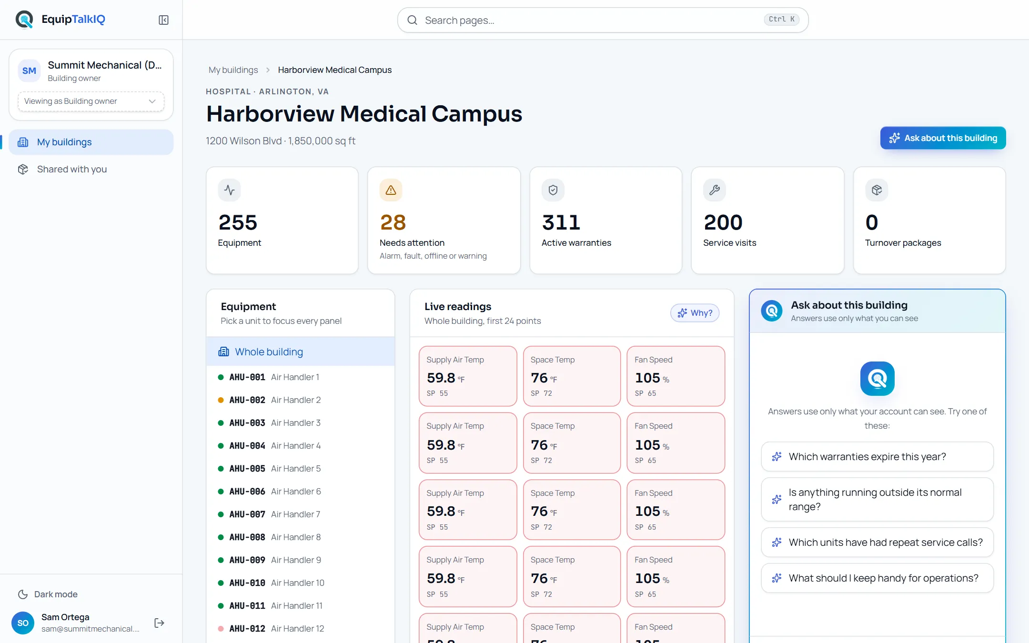Click the Ctrl K shortcut badge
Screen dimensions: 1029x643
point(781,20)
